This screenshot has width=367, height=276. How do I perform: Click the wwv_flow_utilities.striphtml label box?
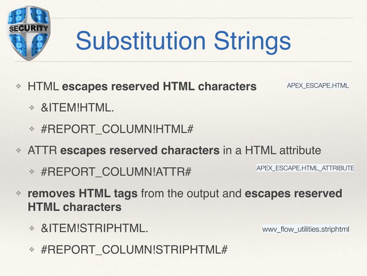306,229
